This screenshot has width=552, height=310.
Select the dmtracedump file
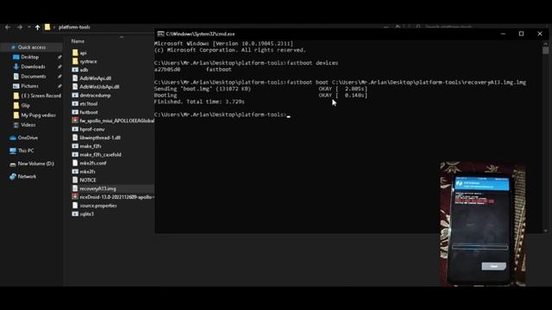[95, 96]
